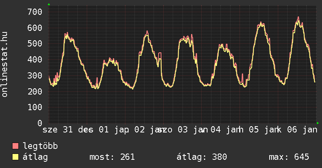
Task: Click the yellow átlag legend swatch
Action: coord(16,157)
